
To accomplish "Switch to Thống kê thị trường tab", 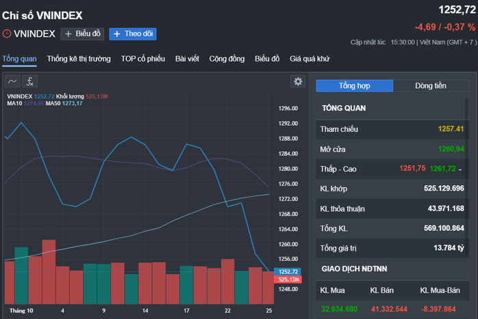I will (79, 59).
